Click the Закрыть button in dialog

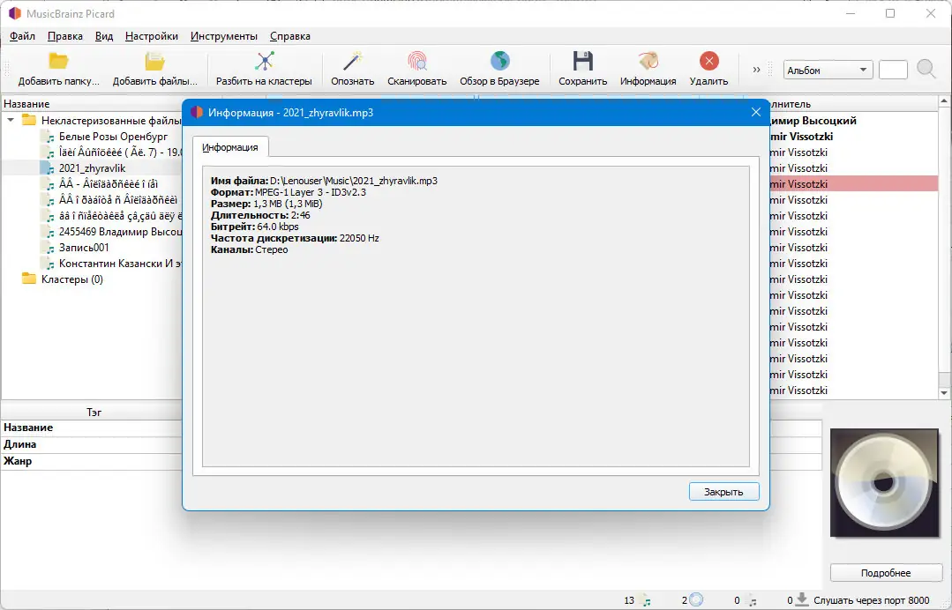(x=723, y=492)
